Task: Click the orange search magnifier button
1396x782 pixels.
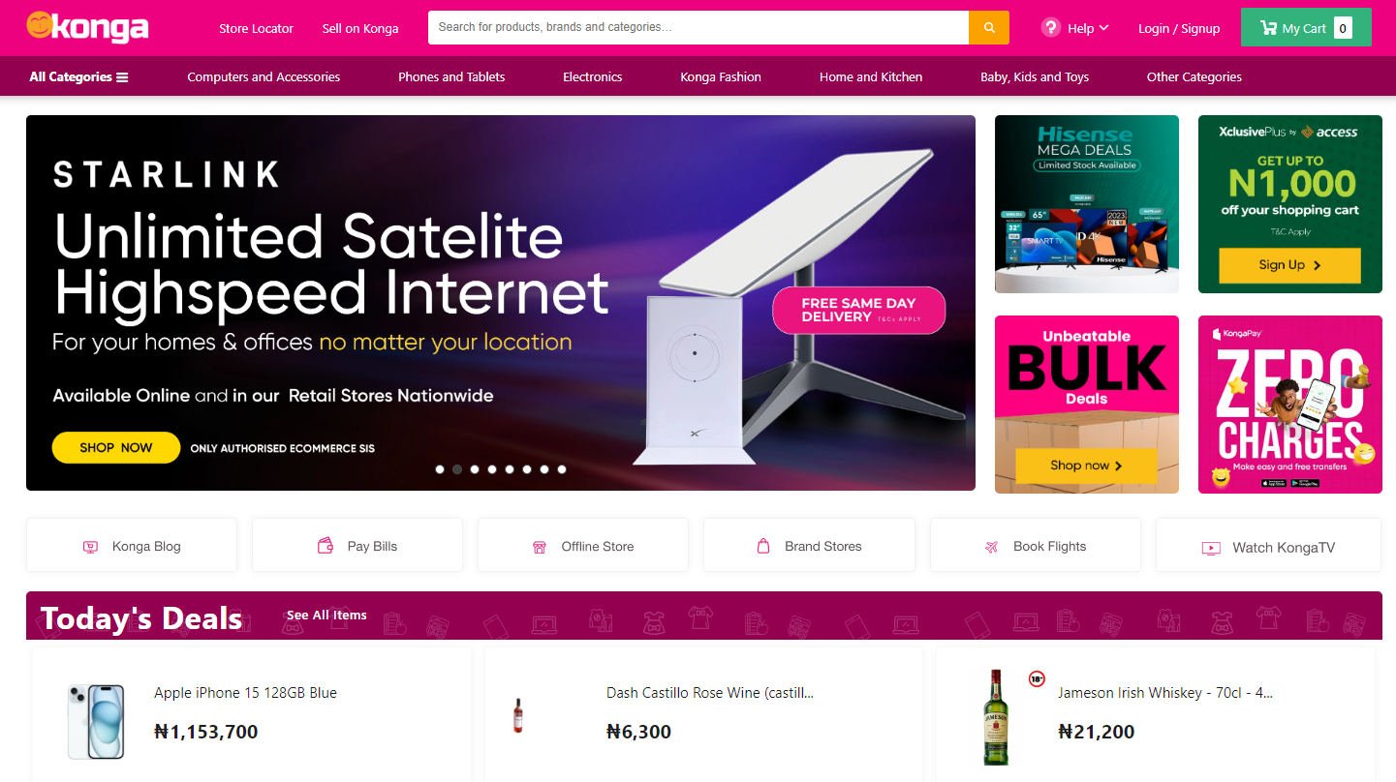Action: click(989, 27)
